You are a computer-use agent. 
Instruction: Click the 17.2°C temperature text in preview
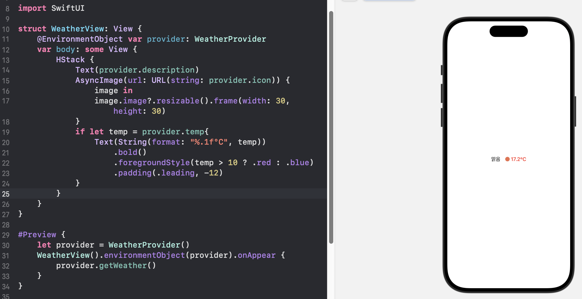click(x=518, y=159)
